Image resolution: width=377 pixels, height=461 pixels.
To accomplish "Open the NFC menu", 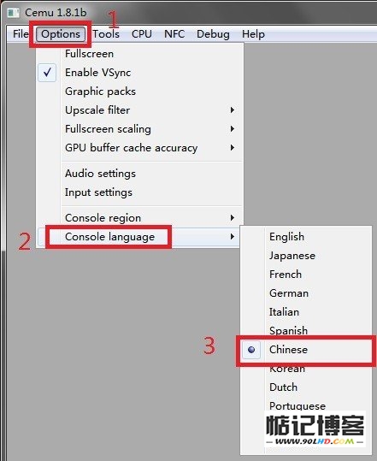I will point(174,34).
